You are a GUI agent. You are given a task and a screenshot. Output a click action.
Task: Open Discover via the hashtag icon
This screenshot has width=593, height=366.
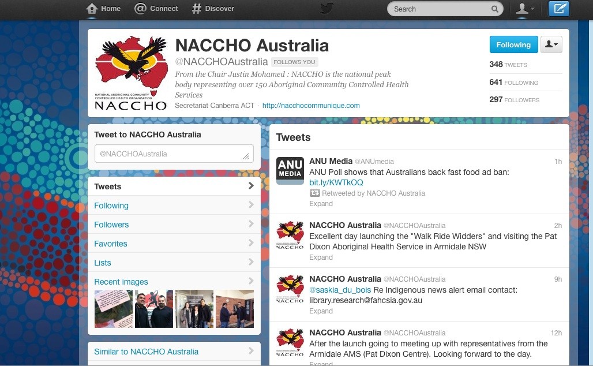coord(197,9)
